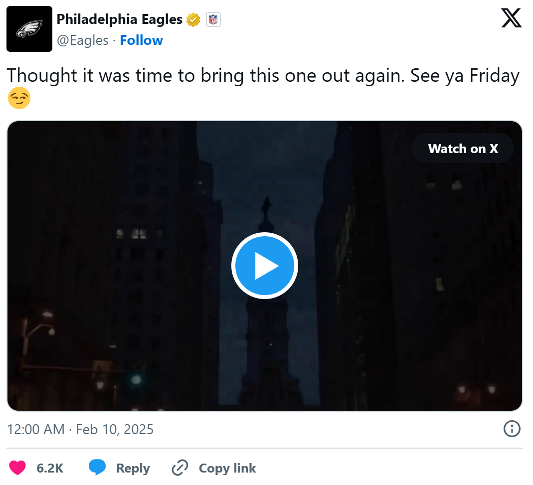Like the post with the heart icon
The image size is (533, 485).
pos(17,468)
